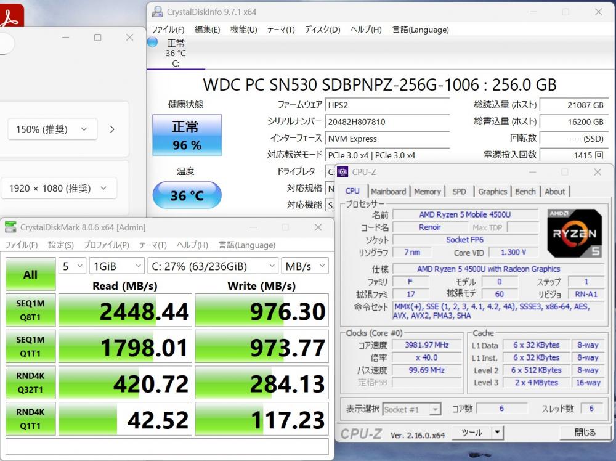Open プロファイル(P) menu in CrystalDiskMark
Image resolution: width=616 pixels, height=461 pixels.
point(107,245)
